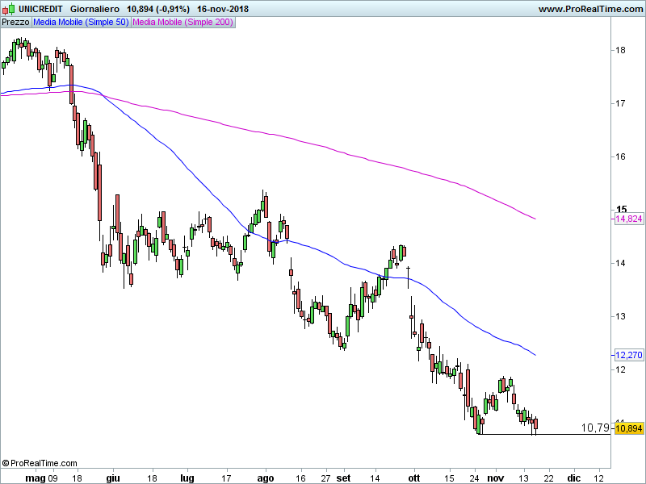Click the 16 price axis label

(x=620, y=156)
